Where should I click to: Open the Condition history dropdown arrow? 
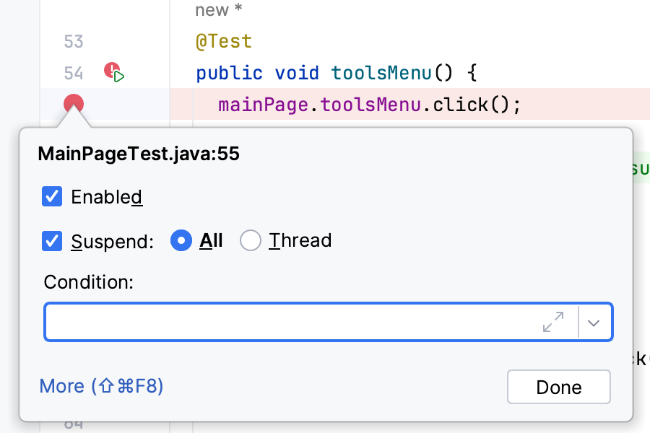(x=594, y=323)
